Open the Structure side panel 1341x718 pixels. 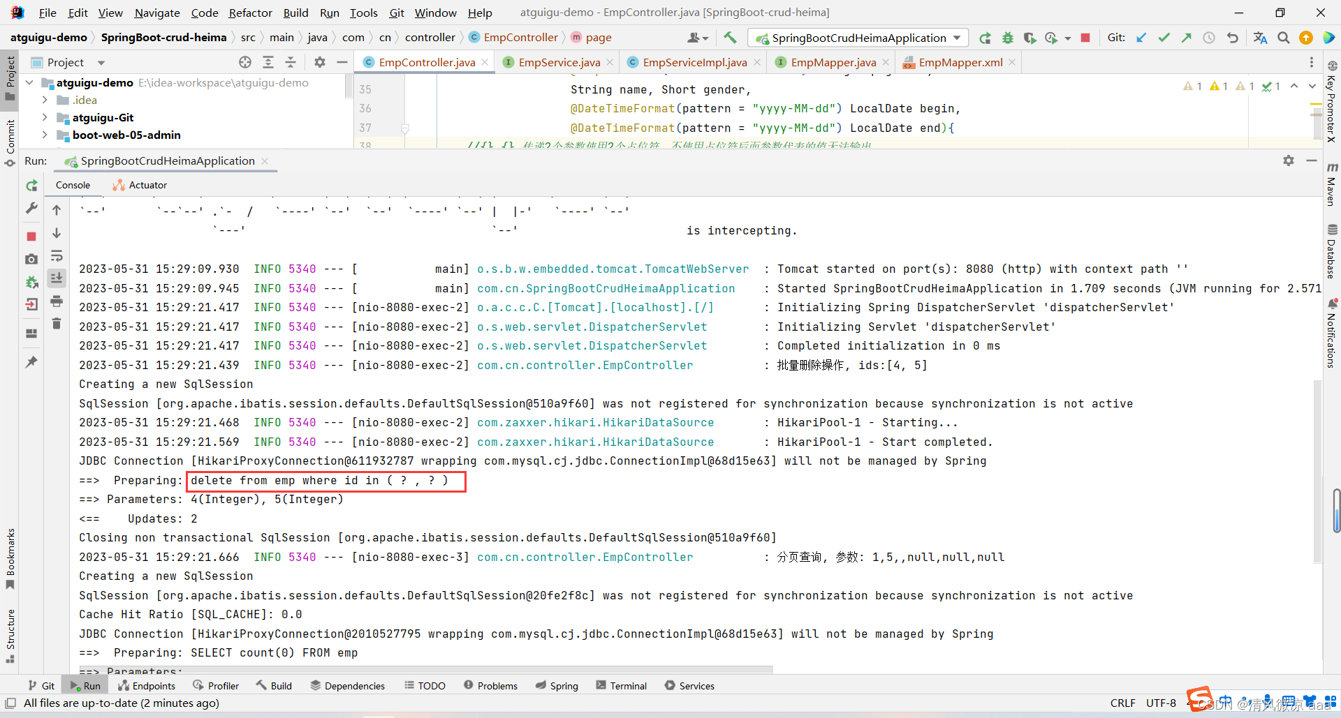coord(10,634)
